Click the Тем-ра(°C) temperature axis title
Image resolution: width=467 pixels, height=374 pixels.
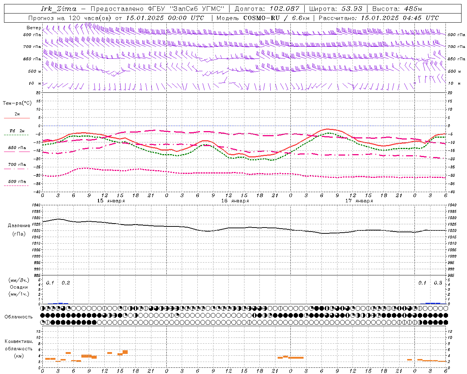point(17,103)
